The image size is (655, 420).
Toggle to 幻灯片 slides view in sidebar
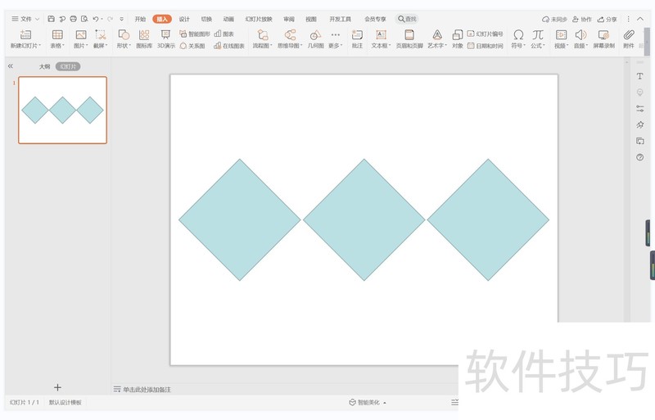(x=68, y=66)
